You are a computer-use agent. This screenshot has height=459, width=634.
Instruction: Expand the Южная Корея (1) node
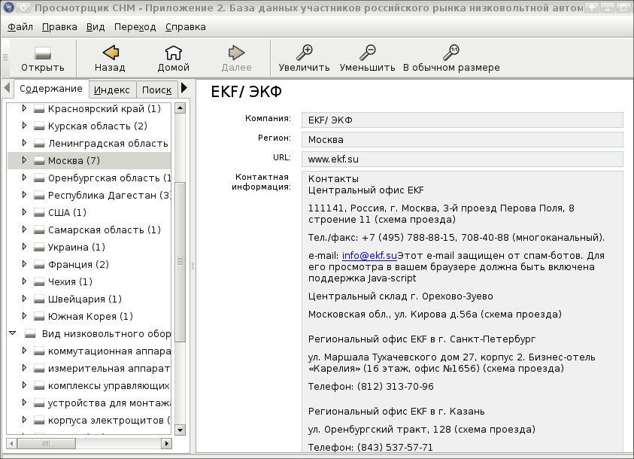point(24,316)
